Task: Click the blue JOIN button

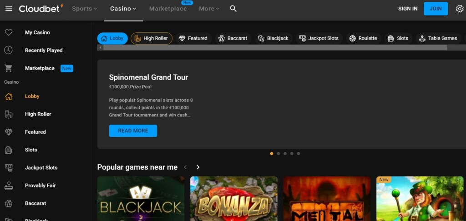Action: pos(436,9)
